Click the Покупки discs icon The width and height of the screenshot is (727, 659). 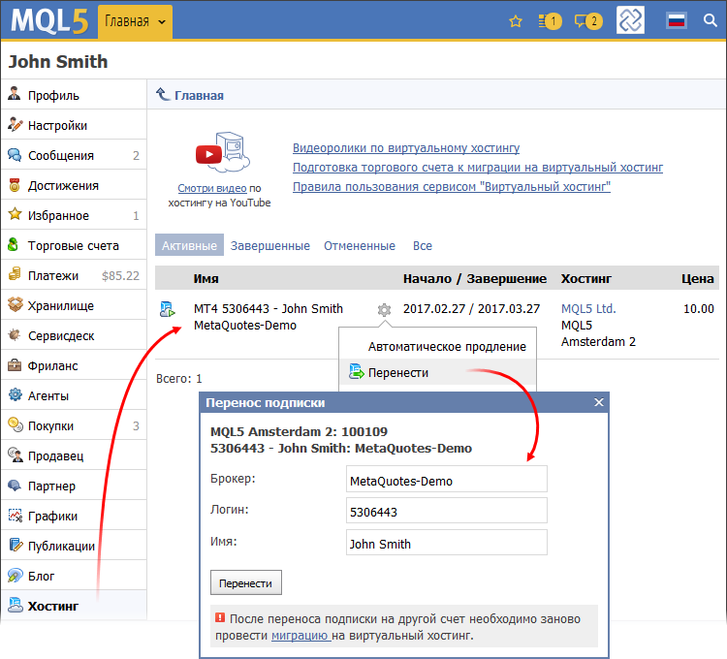coord(16,424)
